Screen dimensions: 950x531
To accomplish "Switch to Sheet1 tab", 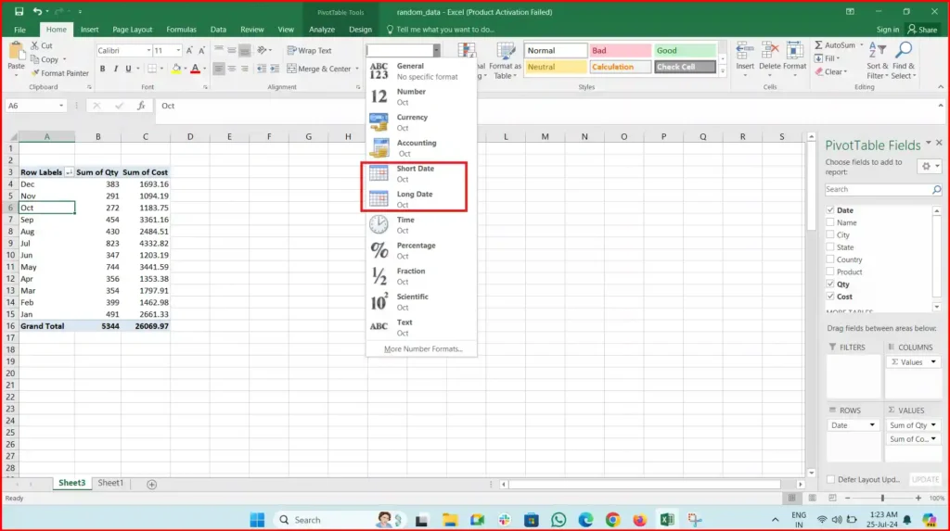I will click(x=110, y=483).
